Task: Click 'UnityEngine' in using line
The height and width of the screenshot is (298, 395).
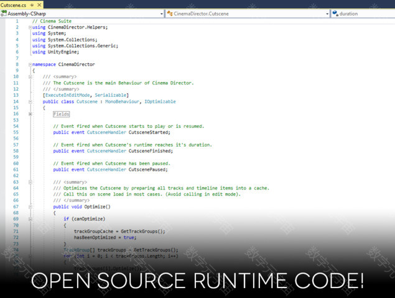Action: pos(62,52)
